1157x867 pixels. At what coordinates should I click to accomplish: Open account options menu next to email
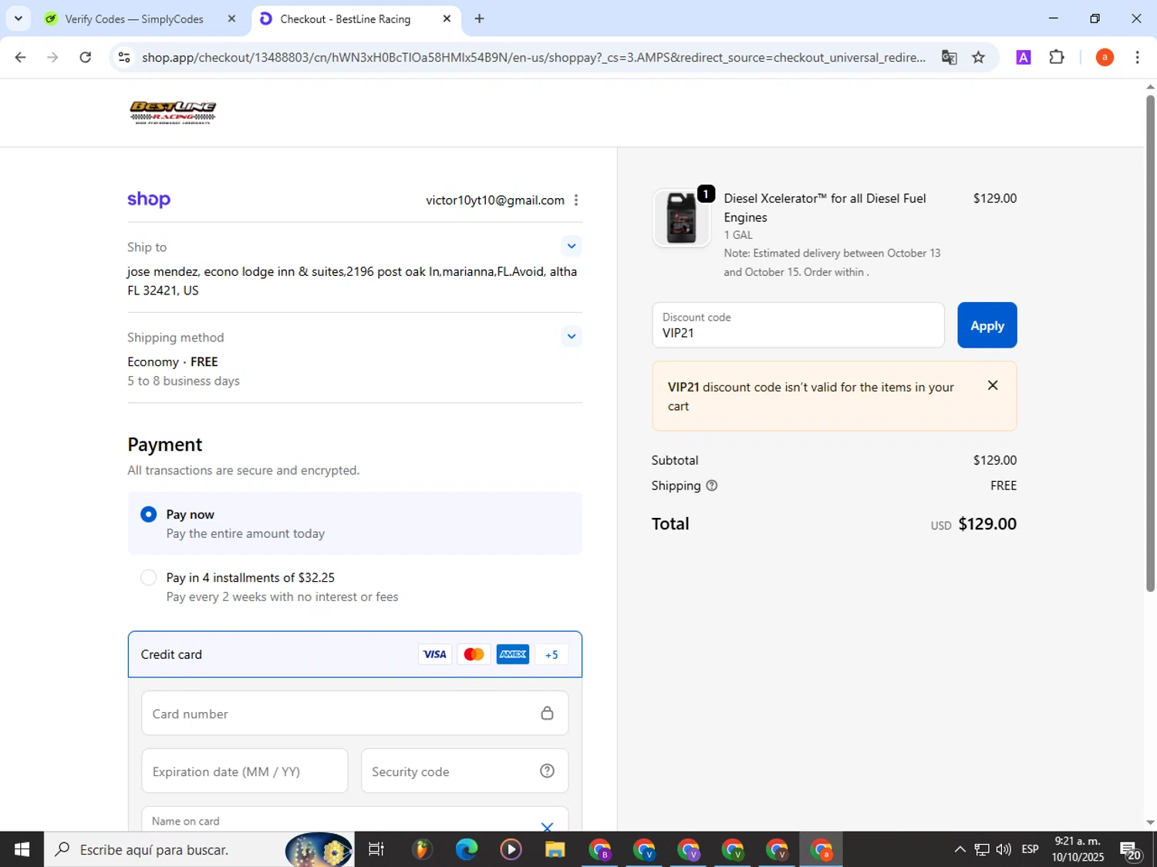(x=575, y=200)
